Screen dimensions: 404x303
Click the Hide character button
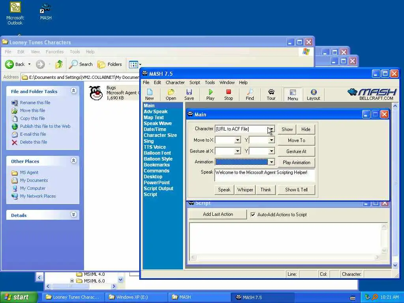[306, 129]
